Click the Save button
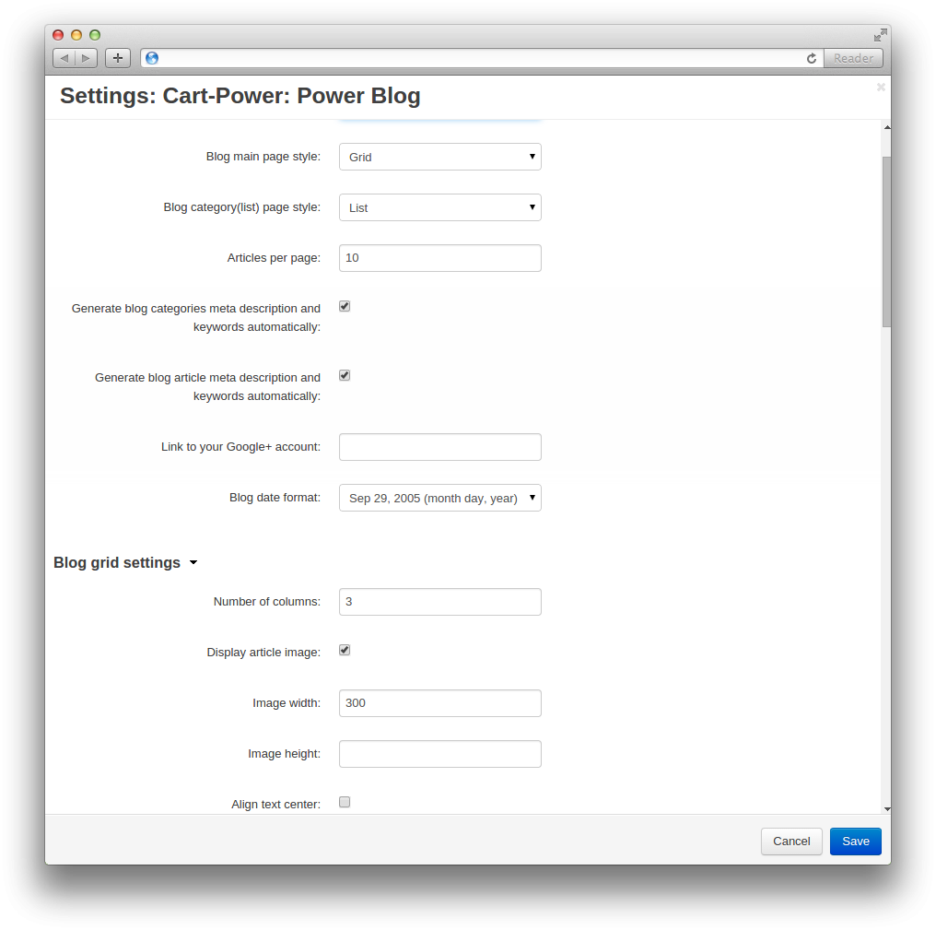Viewport: 936px width, 930px height. (856, 841)
